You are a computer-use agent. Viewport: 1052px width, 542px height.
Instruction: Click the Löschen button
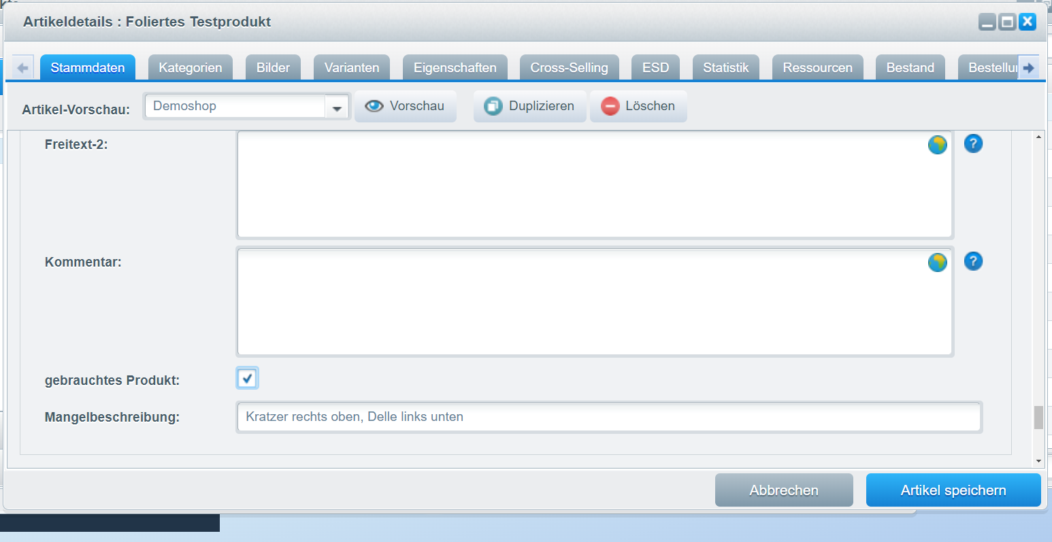point(638,106)
